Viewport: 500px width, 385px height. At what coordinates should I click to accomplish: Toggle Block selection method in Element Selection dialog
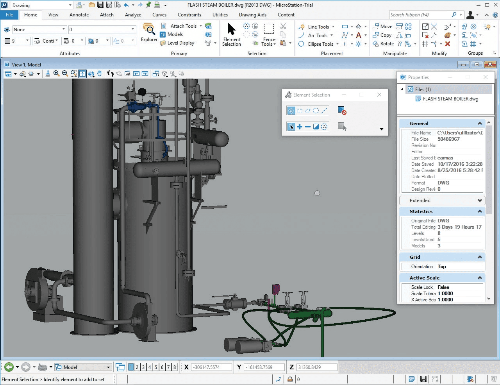pyautogui.click(x=300, y=111)
